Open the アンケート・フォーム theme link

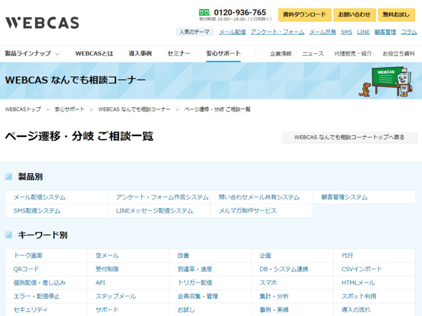coord(278,32)
